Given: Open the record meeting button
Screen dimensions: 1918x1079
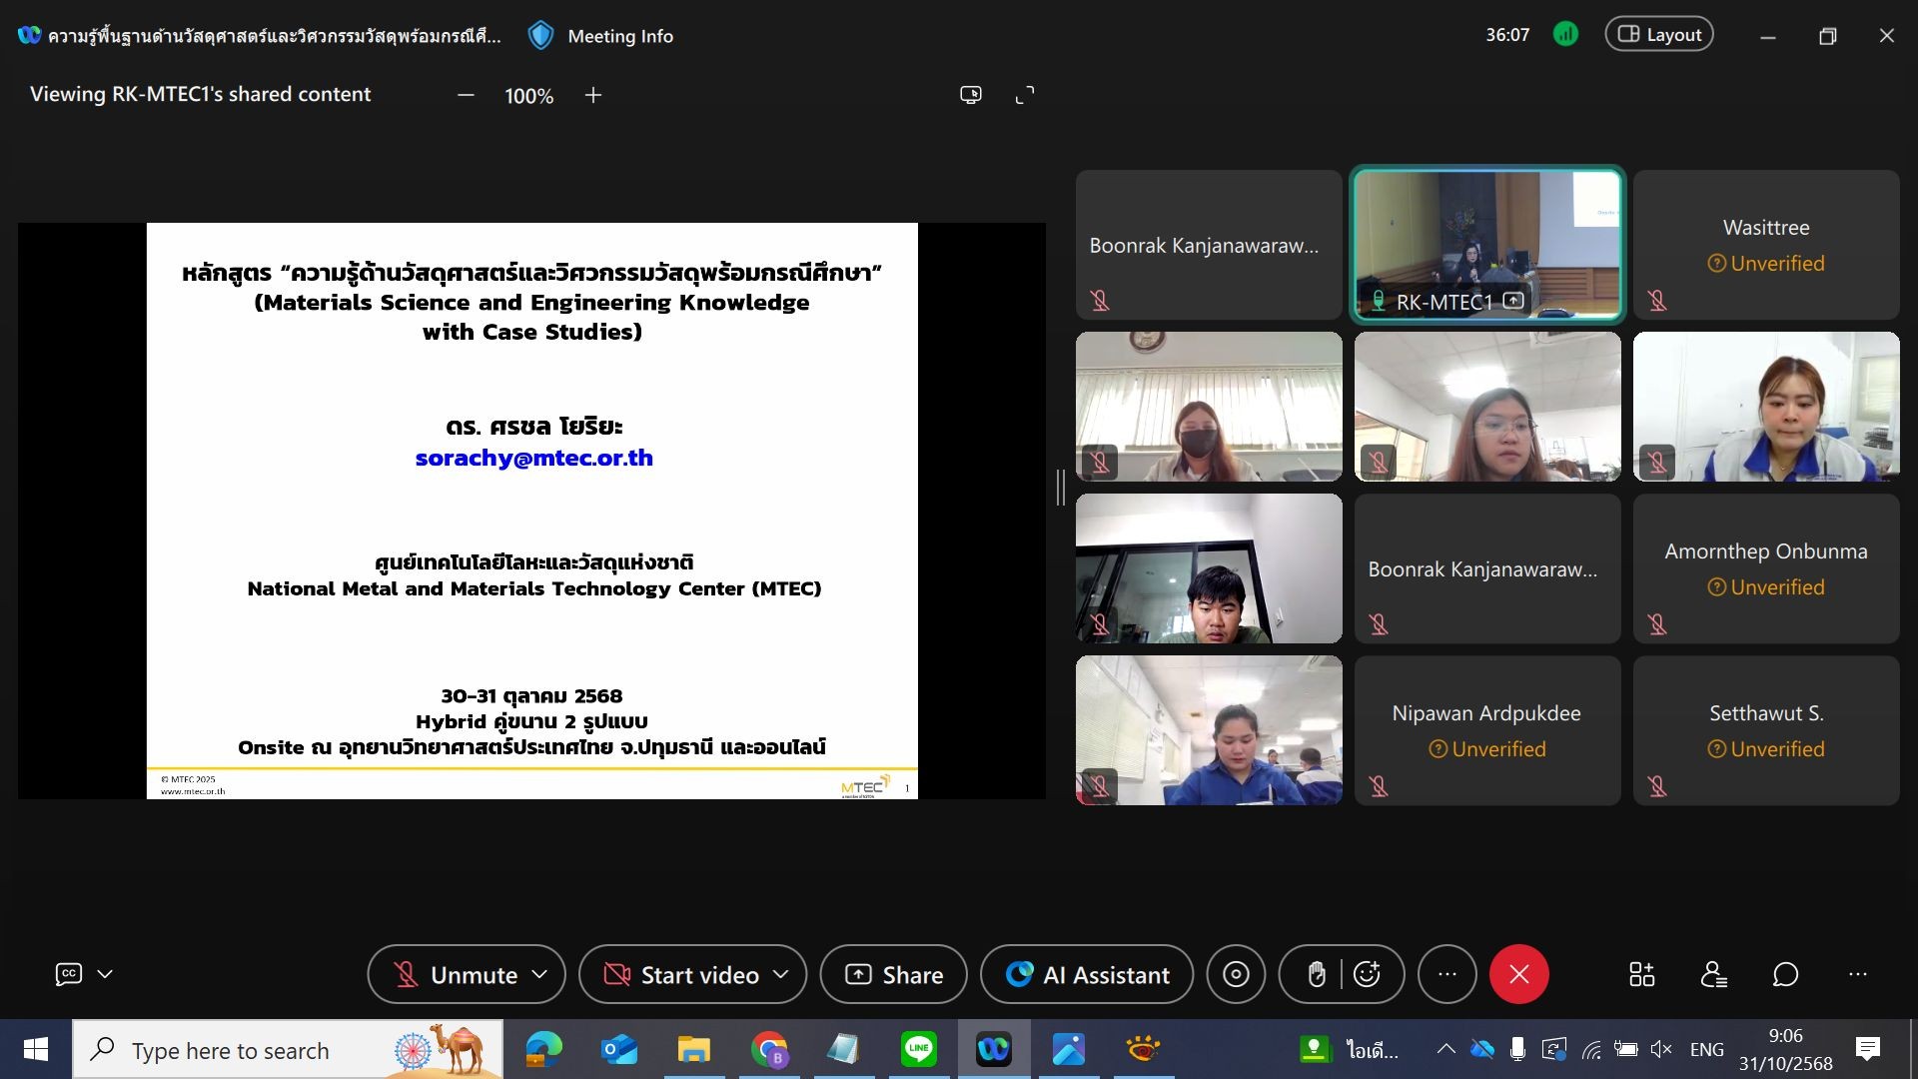Looking at the screenshot, I should [1236, 974].
